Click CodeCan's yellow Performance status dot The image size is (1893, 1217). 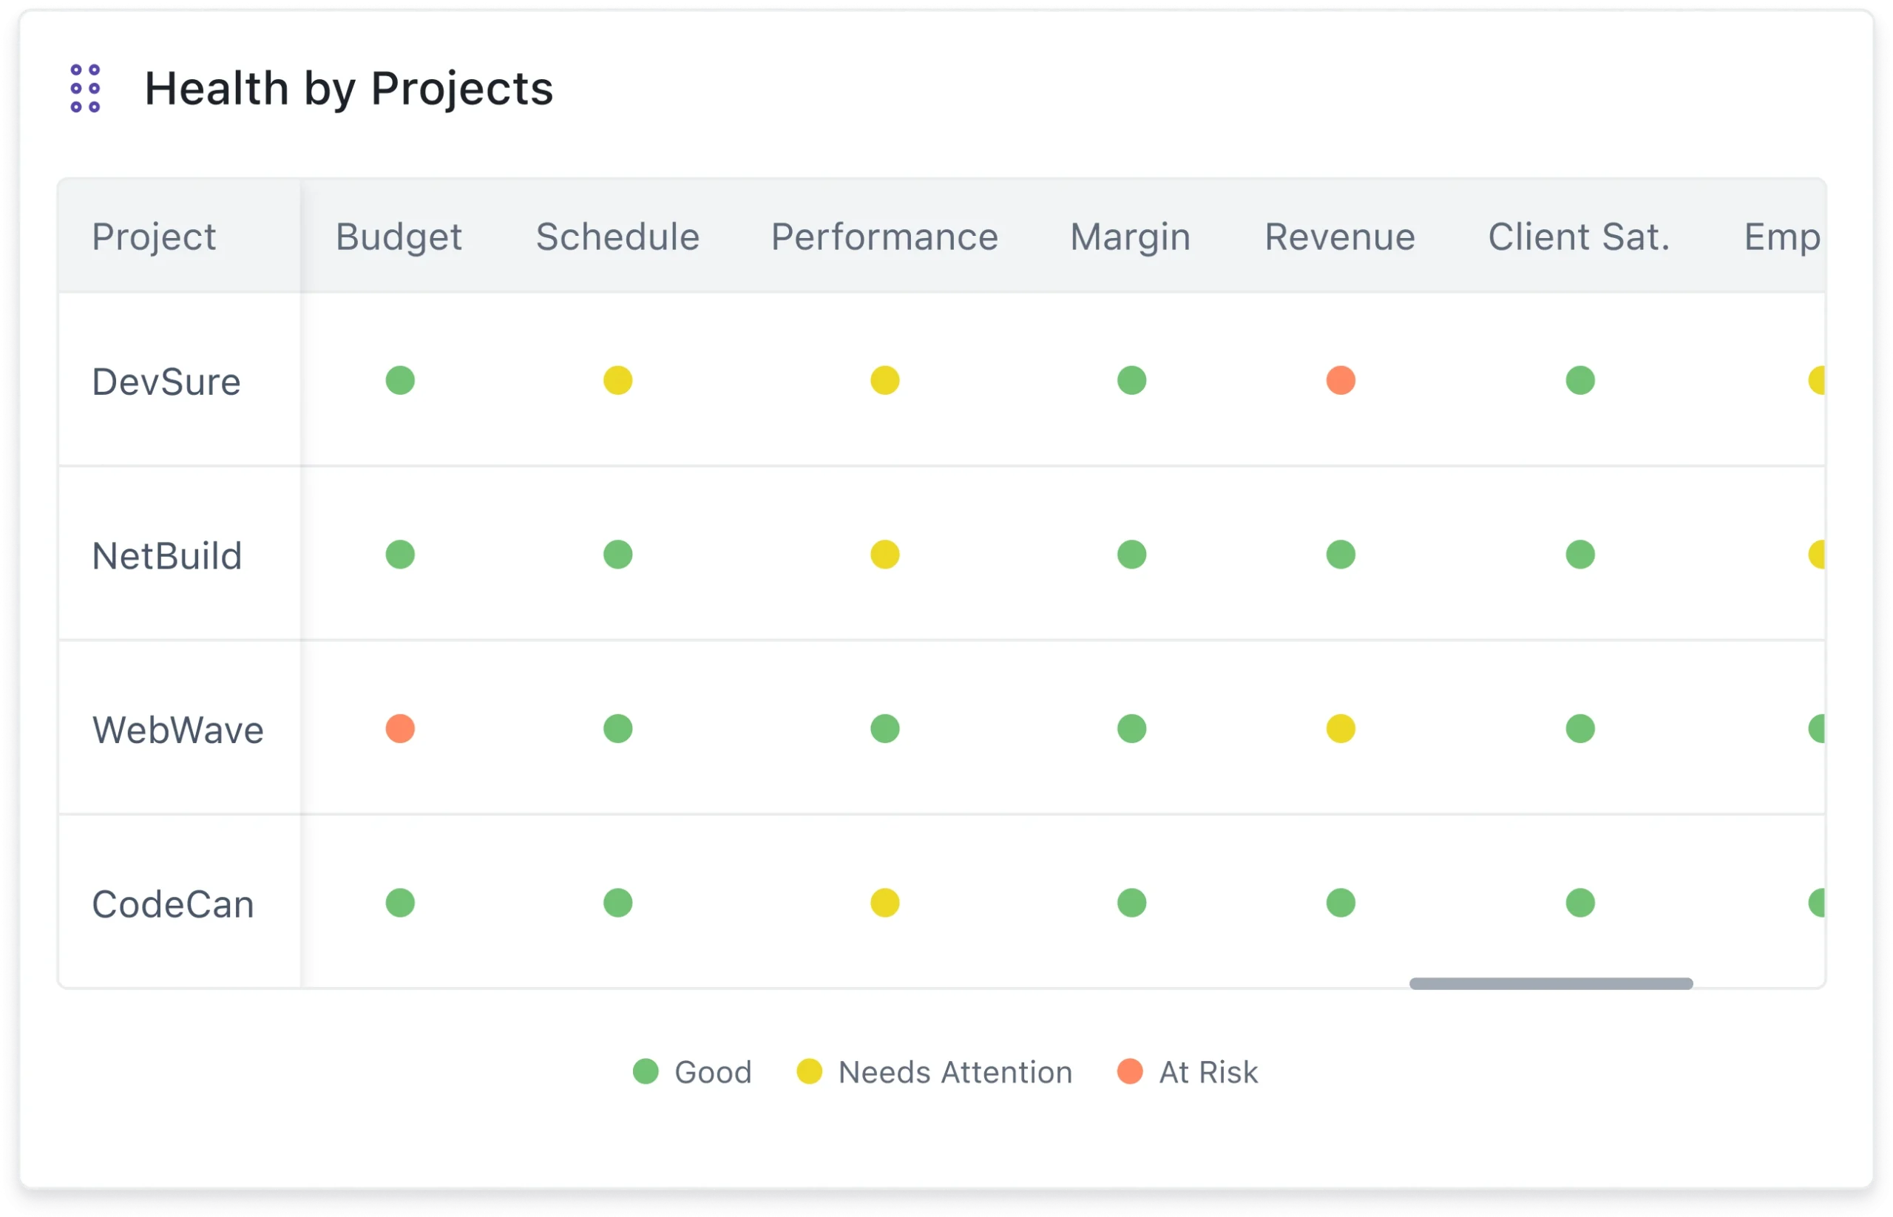[x=884, y=903]
